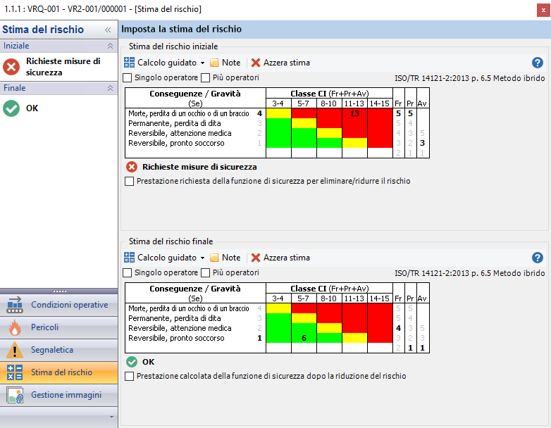Open Note in initial risk toolbar
The height and width of the screenshot is (428, 551).
point(225,63)
